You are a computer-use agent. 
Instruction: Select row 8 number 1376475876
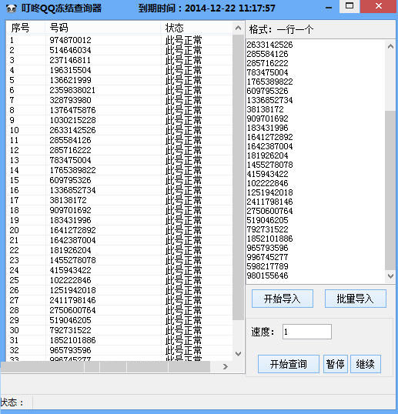coord(72,110)
